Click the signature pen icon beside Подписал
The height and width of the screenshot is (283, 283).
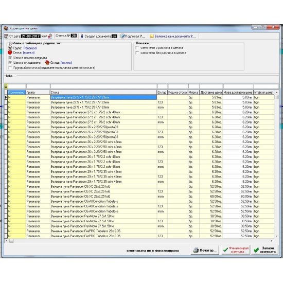122,36
